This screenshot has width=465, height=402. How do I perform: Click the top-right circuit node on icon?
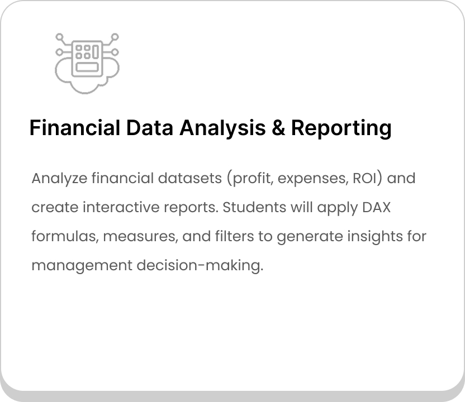[x=115, y=37]
